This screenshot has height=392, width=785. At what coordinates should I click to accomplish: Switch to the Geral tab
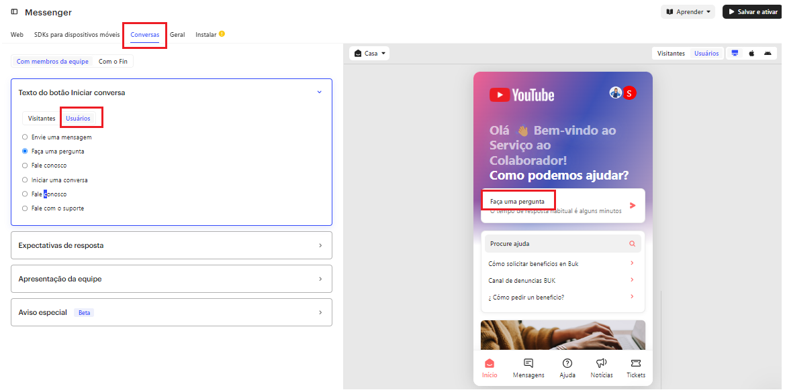pos(177,34)
